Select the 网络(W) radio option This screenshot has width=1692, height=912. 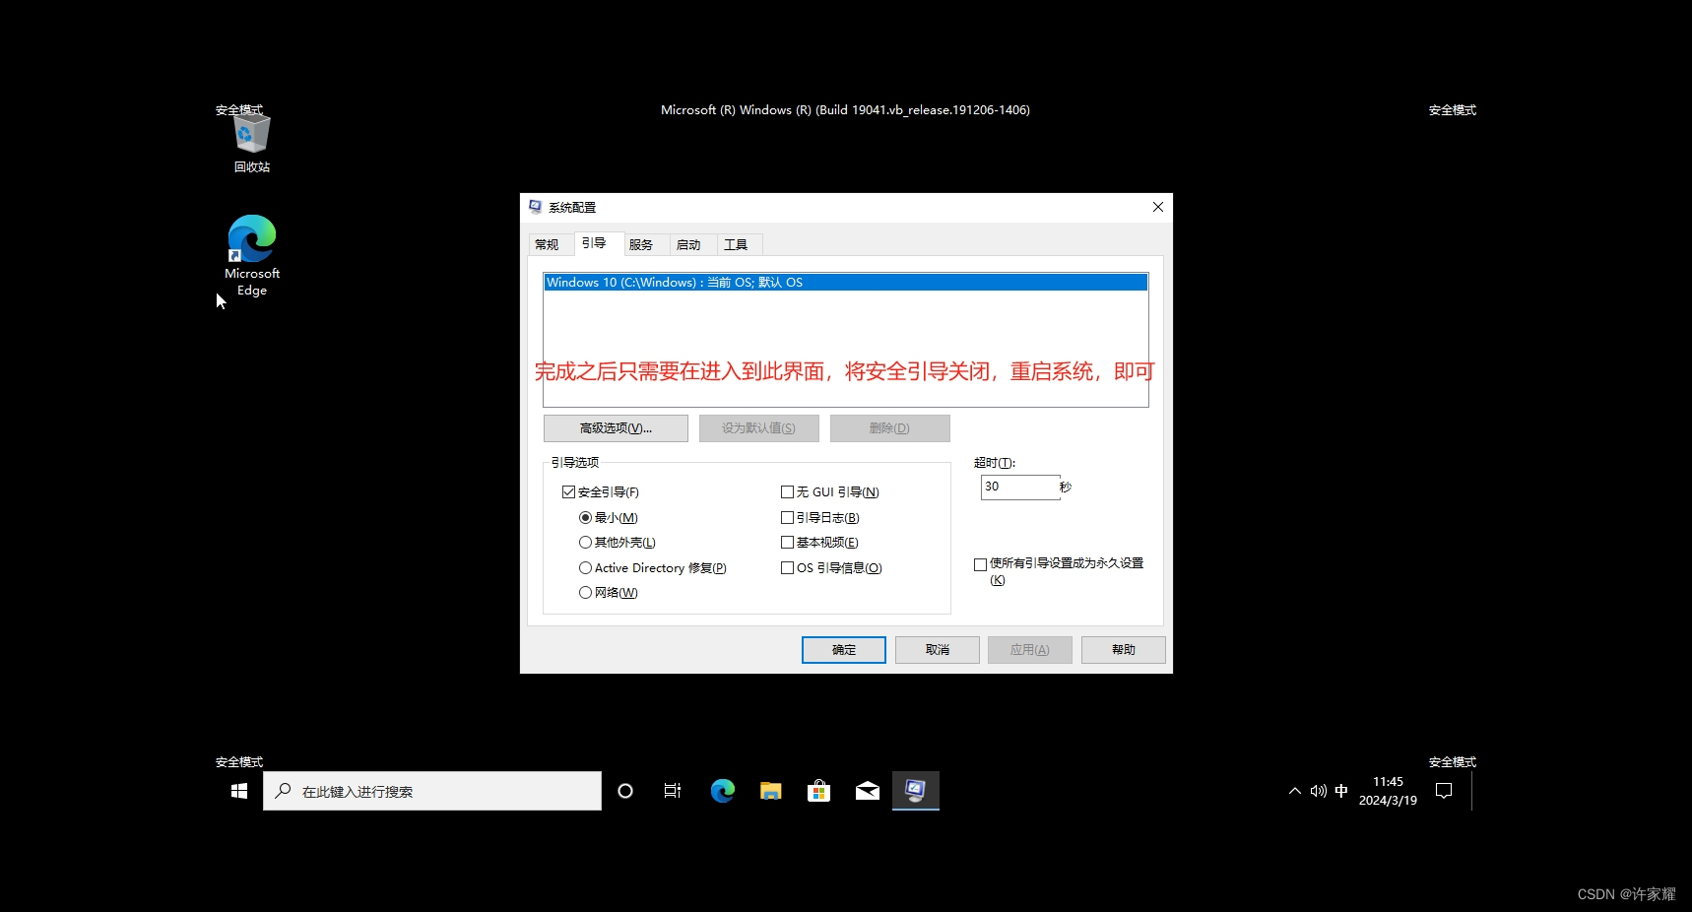pos(585,593)
